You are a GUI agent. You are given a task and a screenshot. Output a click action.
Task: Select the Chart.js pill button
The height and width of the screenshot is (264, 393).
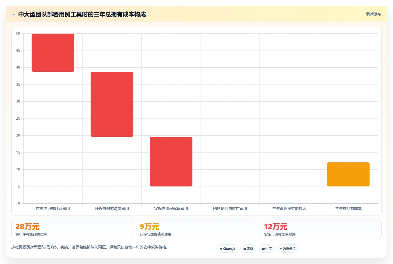(227, 249)
